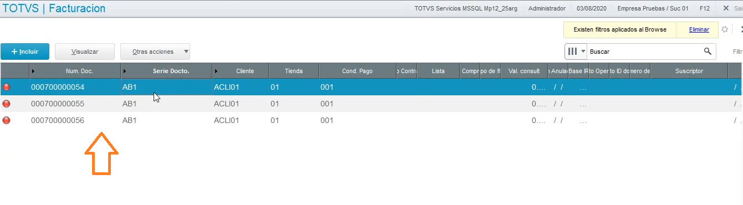Click Tienda value 01 in row 000700000056
This screenshot has height=205, width=743.
click(x=275, y=120)
